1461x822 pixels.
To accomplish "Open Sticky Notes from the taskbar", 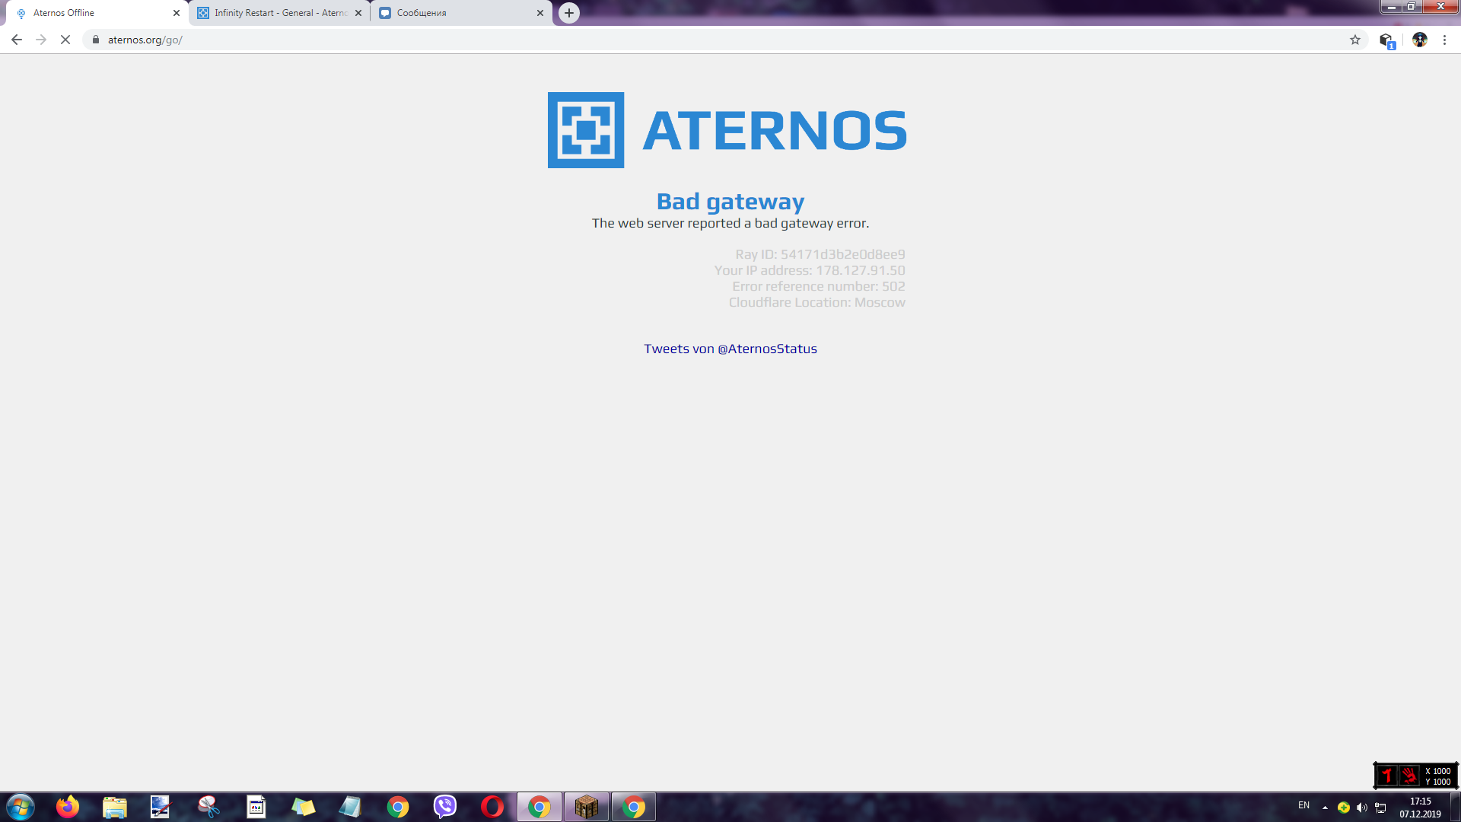I will click(x=304, y=807).
